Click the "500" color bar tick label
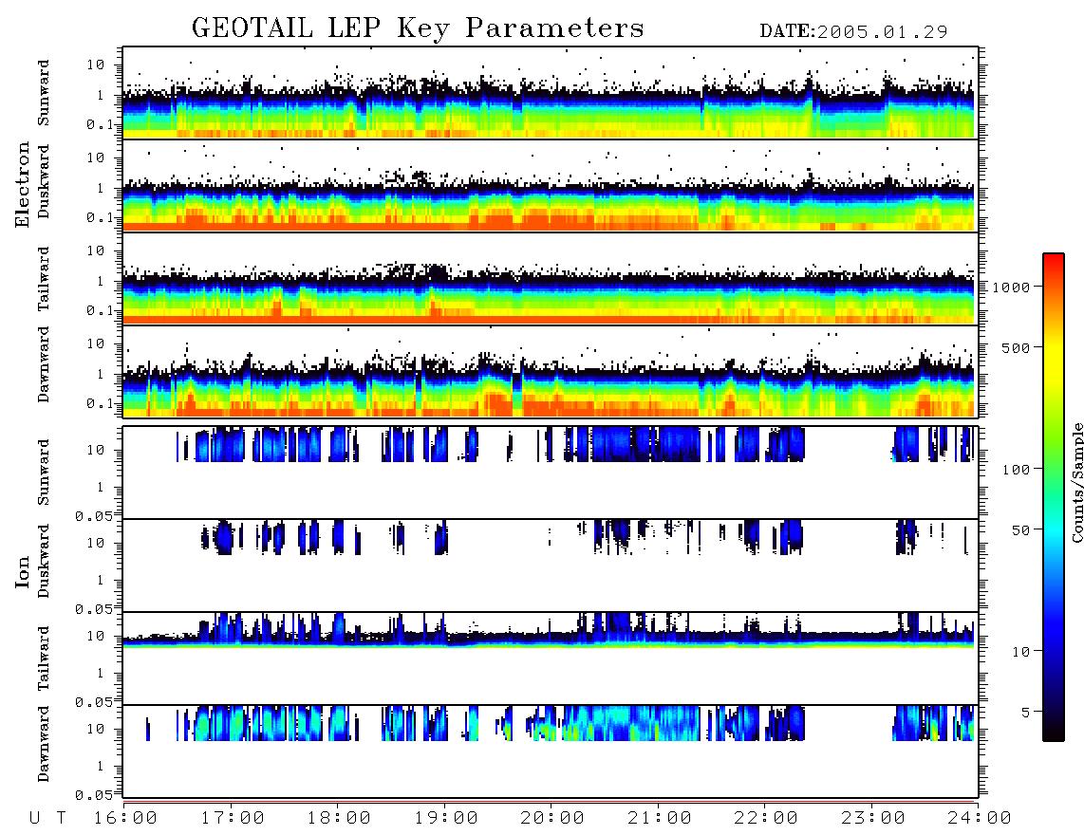Image resolution: width=1084 pixels, height=835 pixels. click(x=1017, y=347)
